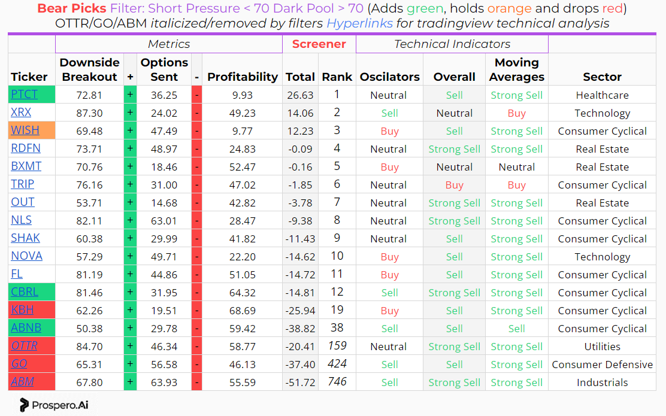Viewport: 666px width, 416px height.
Task: Click XRX oscillators Sell cell
Action: point(389,113)
